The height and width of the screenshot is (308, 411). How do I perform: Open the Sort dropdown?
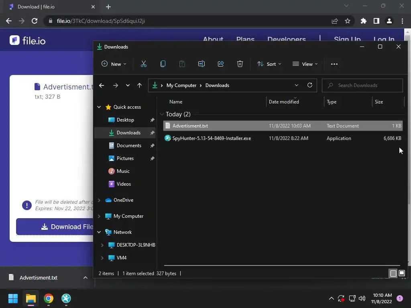269,64
